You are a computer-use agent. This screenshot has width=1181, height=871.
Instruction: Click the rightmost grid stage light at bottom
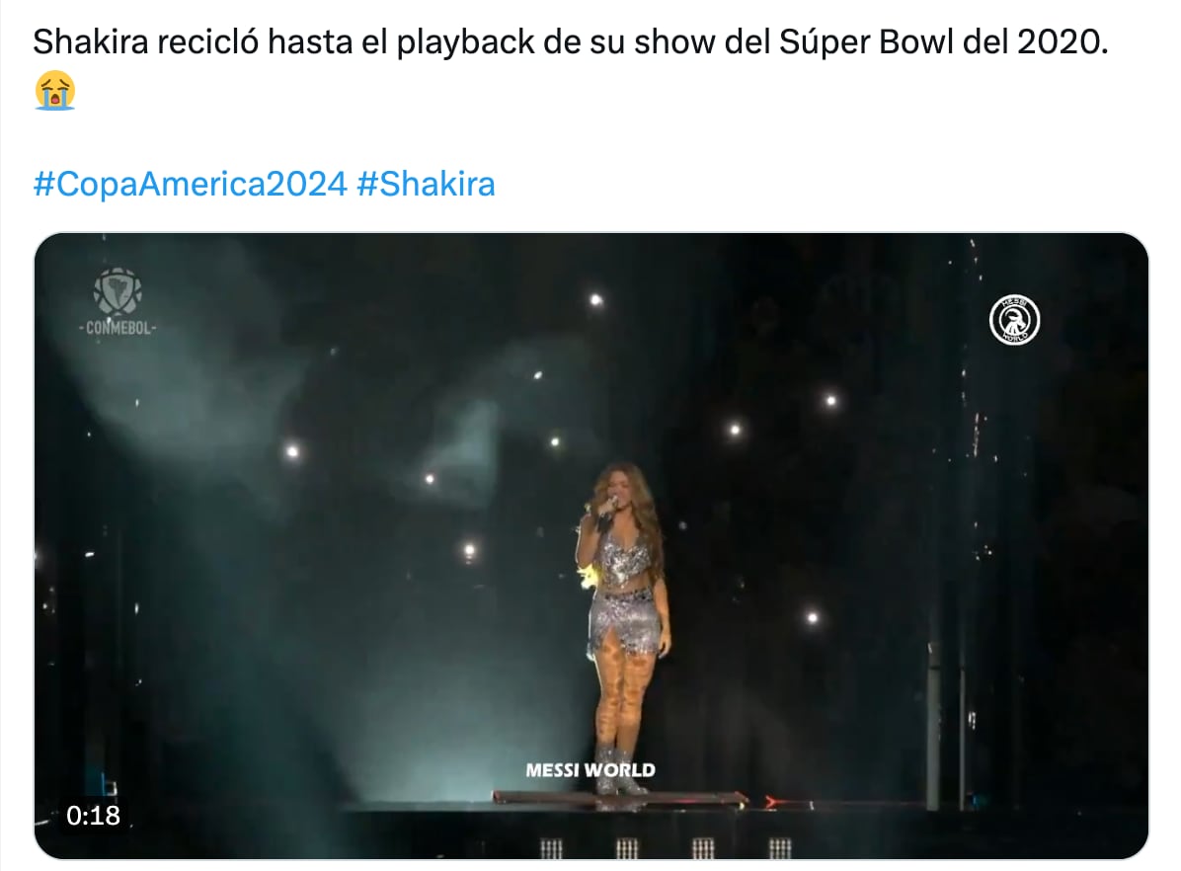779,848
